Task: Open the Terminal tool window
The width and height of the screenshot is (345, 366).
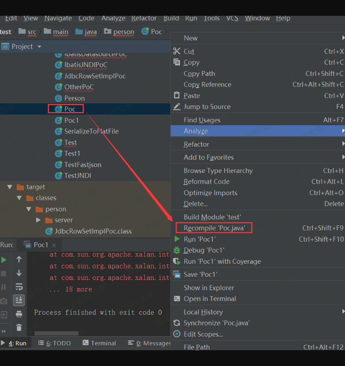Action: click(99, 343)
